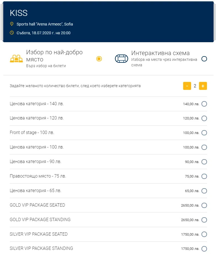
Task: Click the 'Правостоящо място - 75 лв.' label
Action: pyautogui.click(x=38, y=176)
